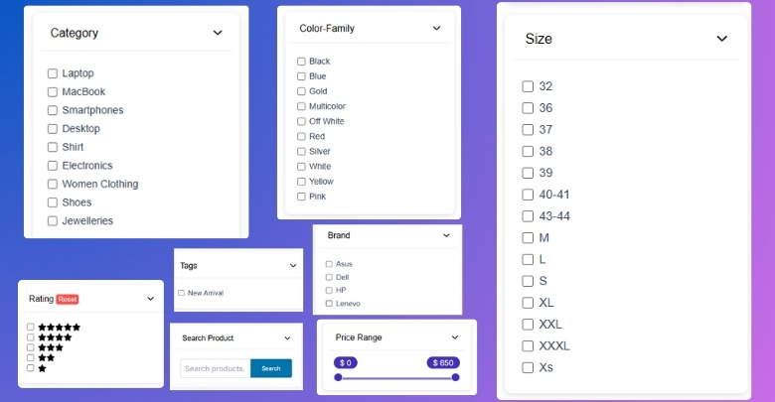Collapse the Category filter chevron
The height and width of the screenshot is (402, 775).
pos(218,33)
